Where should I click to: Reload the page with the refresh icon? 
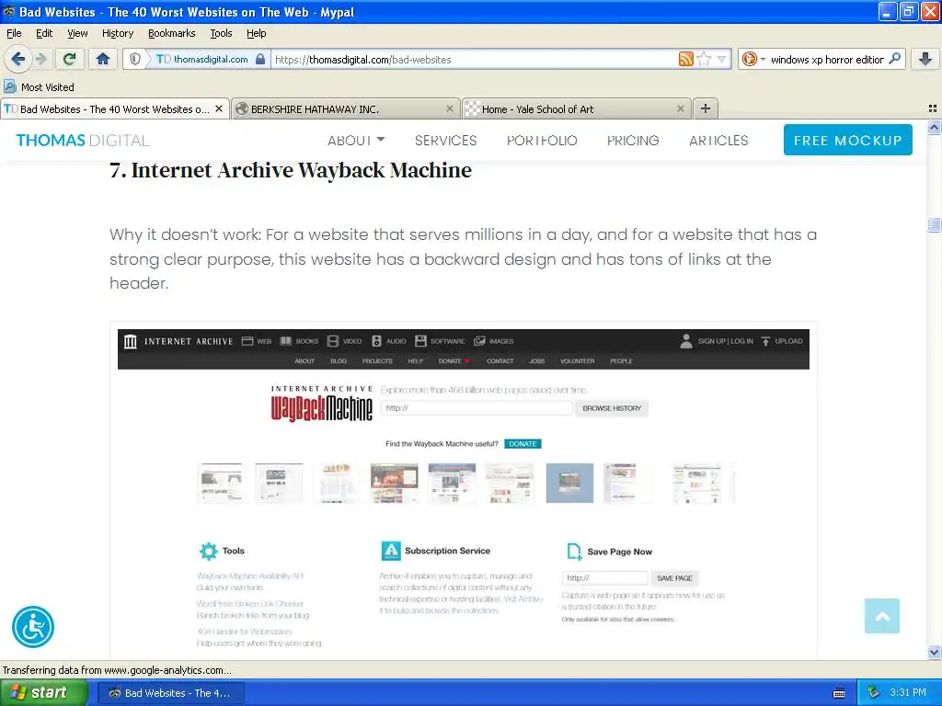69,59
